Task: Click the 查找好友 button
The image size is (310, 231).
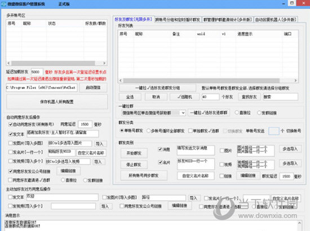Action: [x=249, y=97]
